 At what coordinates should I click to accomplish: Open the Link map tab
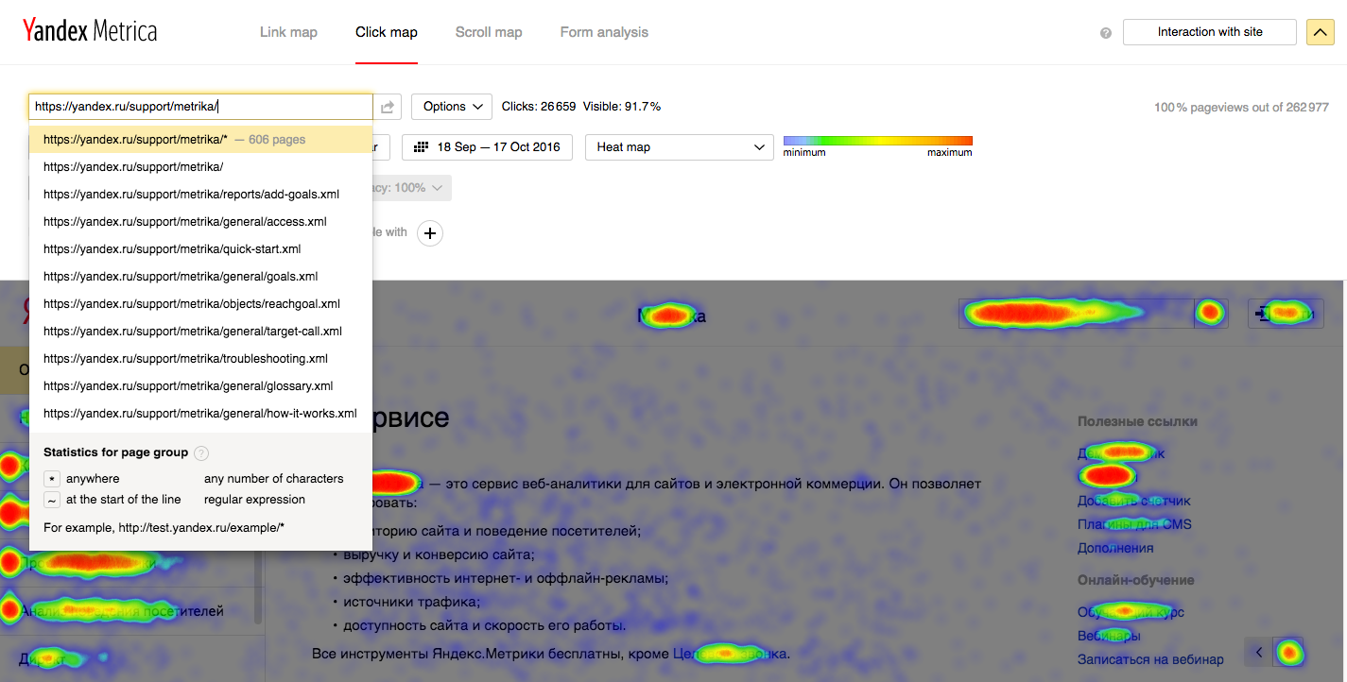[288, 32]
